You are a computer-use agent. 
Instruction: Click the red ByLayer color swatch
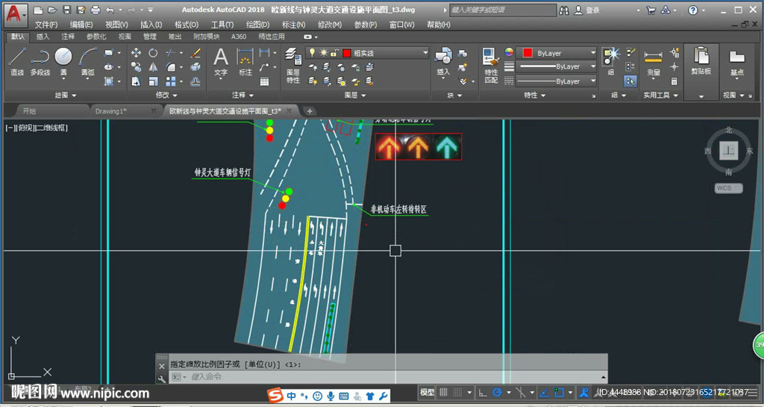527,52
